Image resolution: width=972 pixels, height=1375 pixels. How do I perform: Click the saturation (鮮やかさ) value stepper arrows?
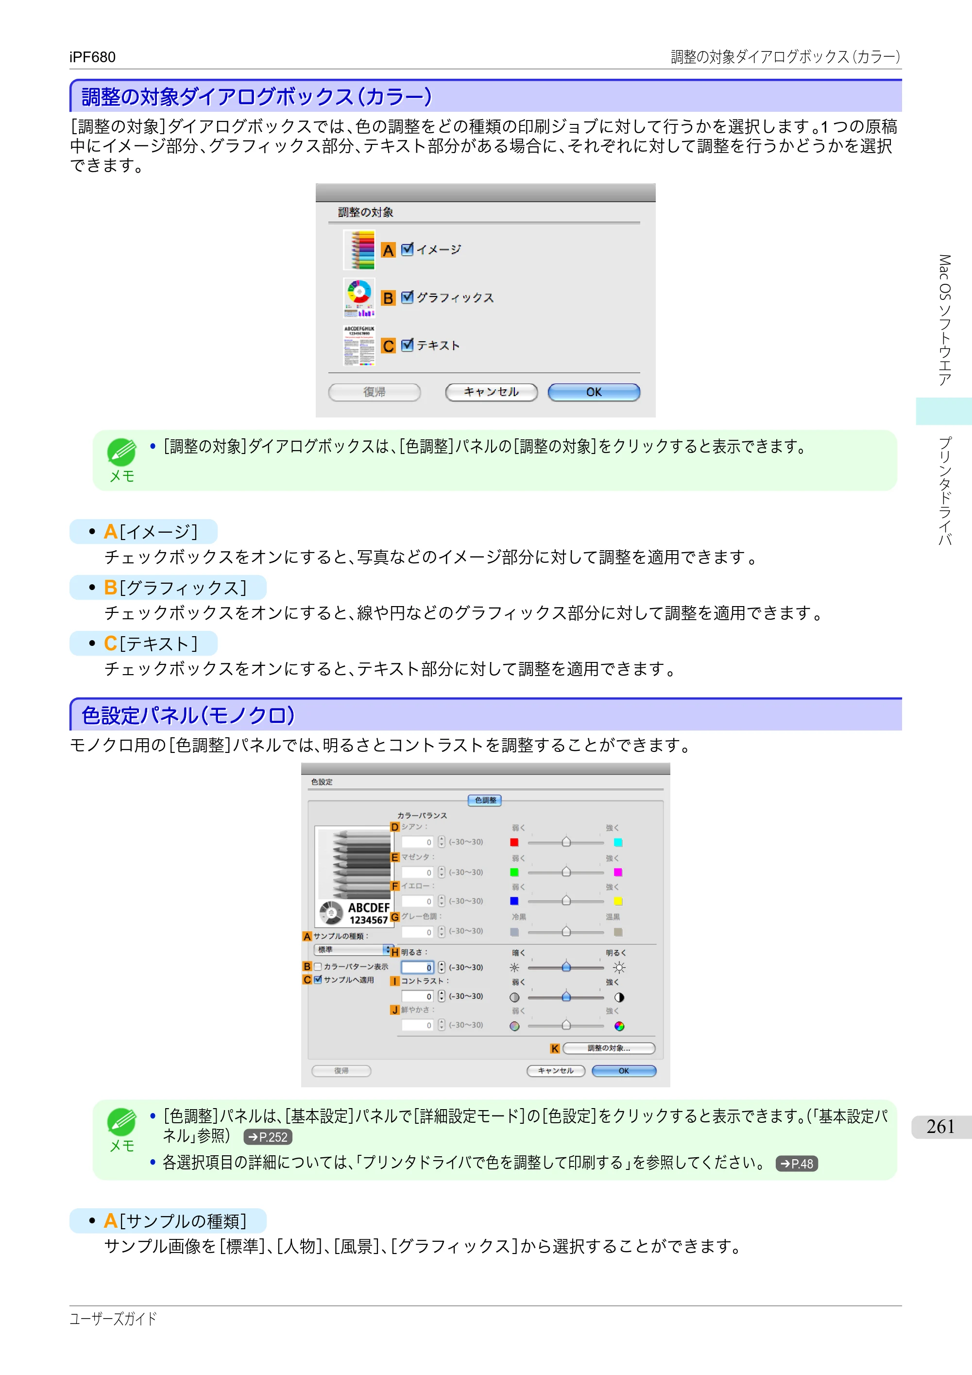click(441, 1025)
